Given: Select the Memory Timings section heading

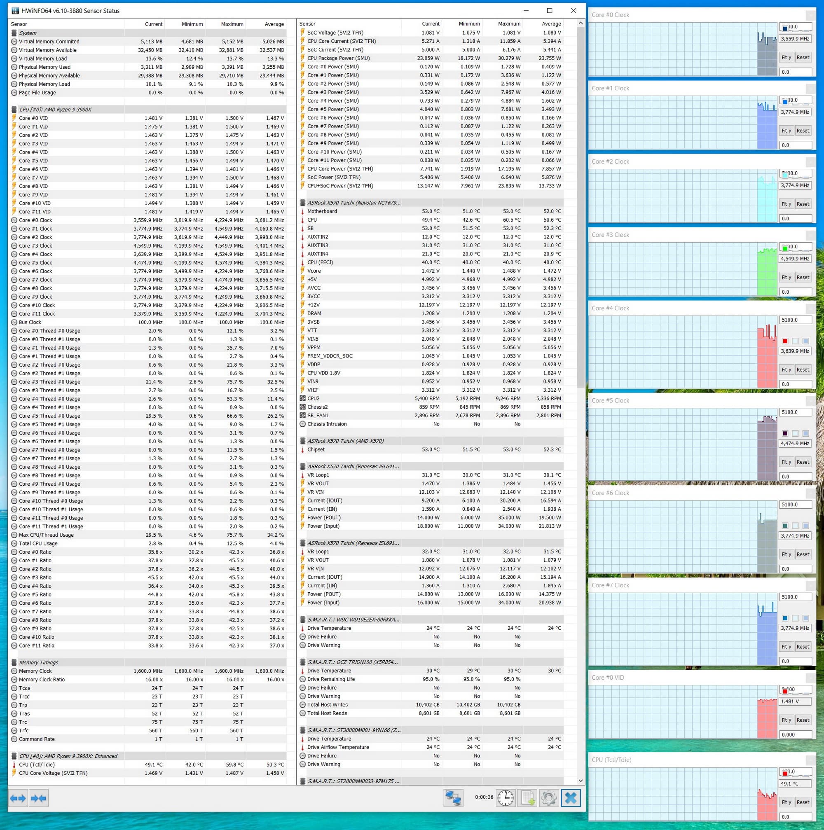Looking at the screenshot, I should pyautogui.click(x=39, y=662).
